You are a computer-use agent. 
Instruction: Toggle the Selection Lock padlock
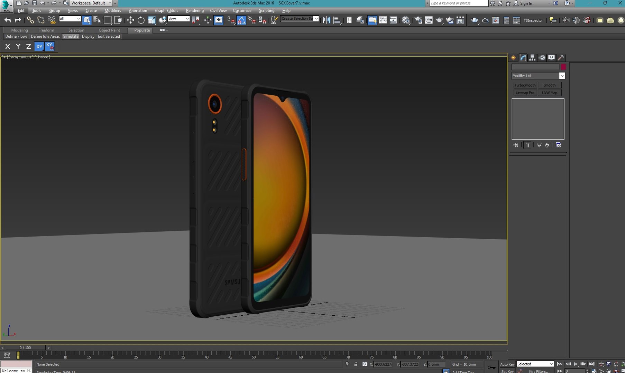tap(356, 364)
